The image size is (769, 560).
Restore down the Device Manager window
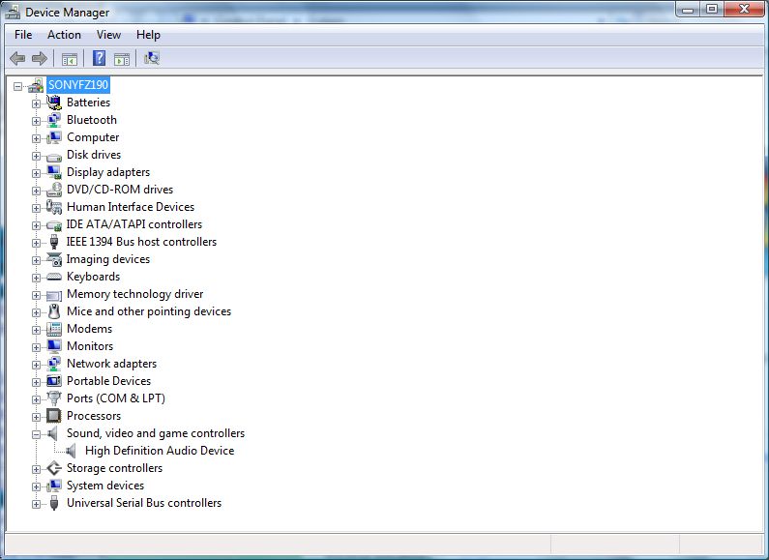(x=712, y=10)
